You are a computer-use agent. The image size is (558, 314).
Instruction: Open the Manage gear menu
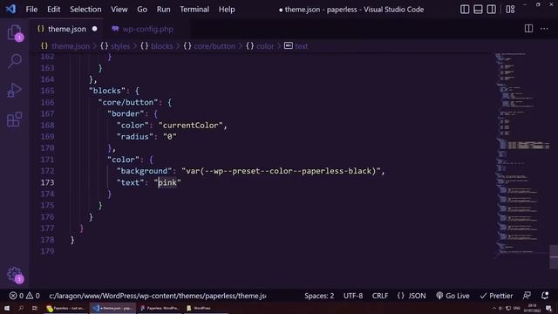[x=15, y=275]
